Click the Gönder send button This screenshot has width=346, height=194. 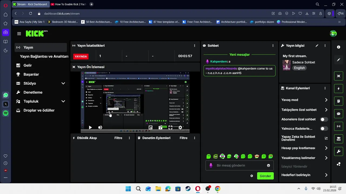pyautogui.click(x=265, y=176)
